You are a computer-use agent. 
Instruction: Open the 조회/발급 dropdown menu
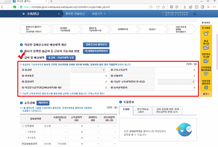tap(41, 14)
